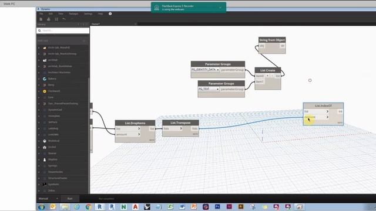The width and height of the screenshot is (376, 211).
Task: Click the parameterGroup output of PG_TEXT node
Action: [x=232, y=89]
